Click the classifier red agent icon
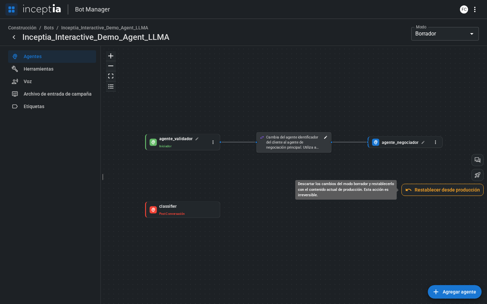This screenshot has width=487, height=304. [x=153, y=210]
